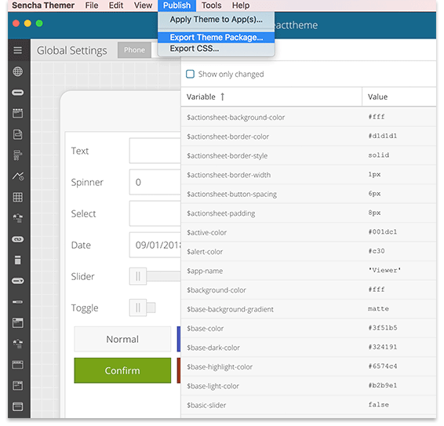Viewport: 444px width, 426px height.
Task: Select the stacked fields component sidebar icon
Action: click(x=17, y=155)
